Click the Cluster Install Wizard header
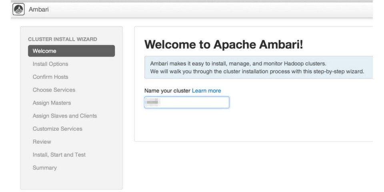 tap(62, 39)
